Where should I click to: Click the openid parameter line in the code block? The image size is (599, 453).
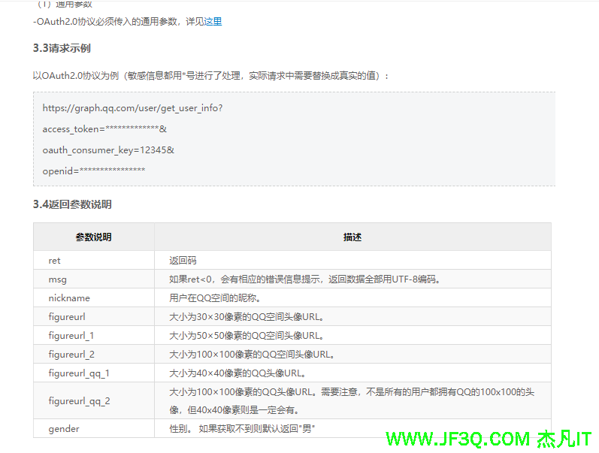[94, 171]
